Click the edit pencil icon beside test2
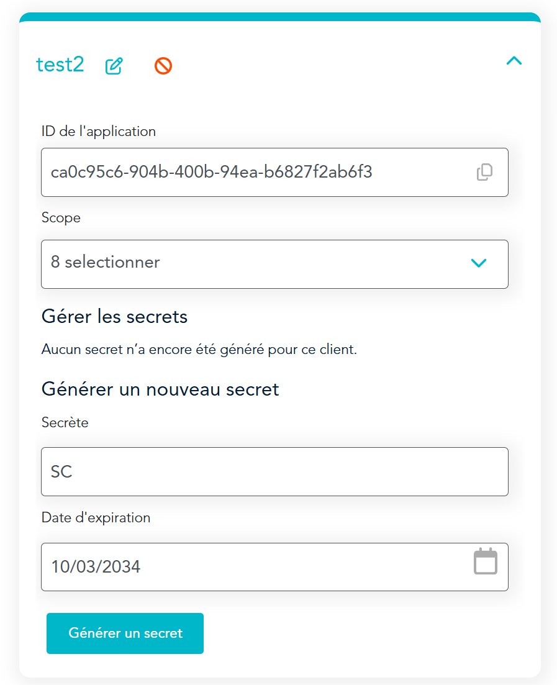 (x=114, y=66)
